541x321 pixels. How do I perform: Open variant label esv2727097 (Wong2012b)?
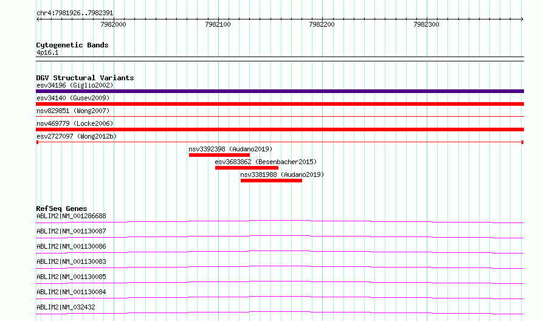click(x=77, y=136)
